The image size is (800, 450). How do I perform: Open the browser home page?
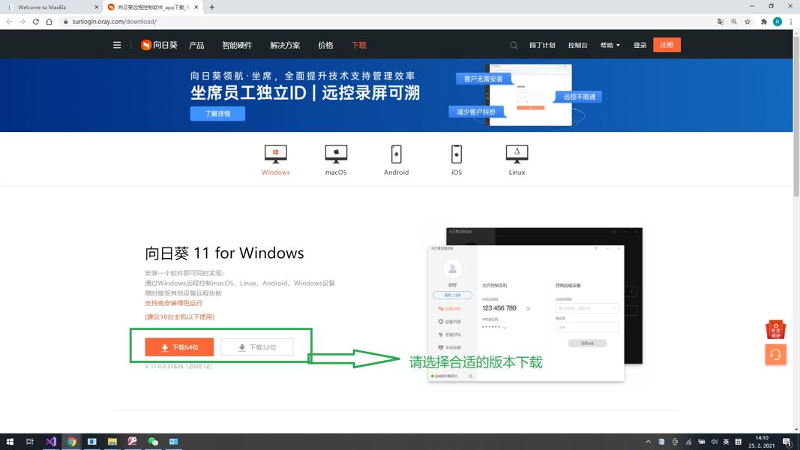tap(49, 22)
